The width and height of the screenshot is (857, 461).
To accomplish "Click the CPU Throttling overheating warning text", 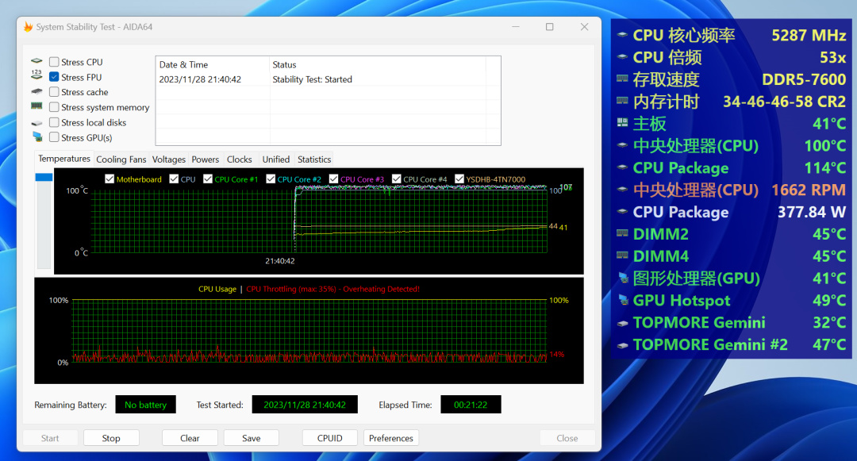I will 332,289.
